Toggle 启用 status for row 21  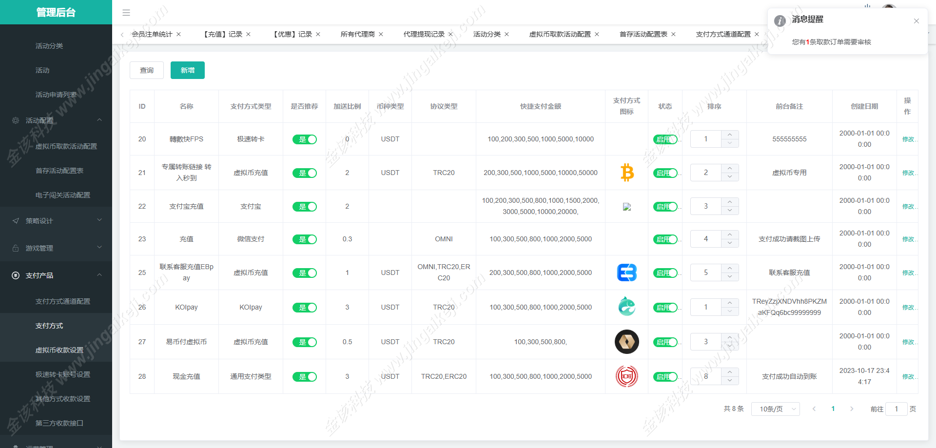click(665, 173)
